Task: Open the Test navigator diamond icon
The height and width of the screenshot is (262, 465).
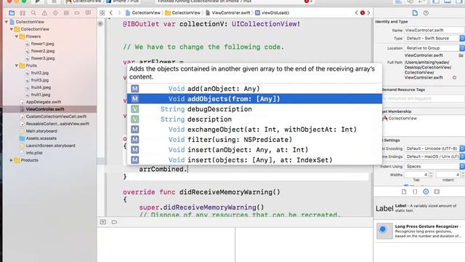Action: [x=55, y=13]
